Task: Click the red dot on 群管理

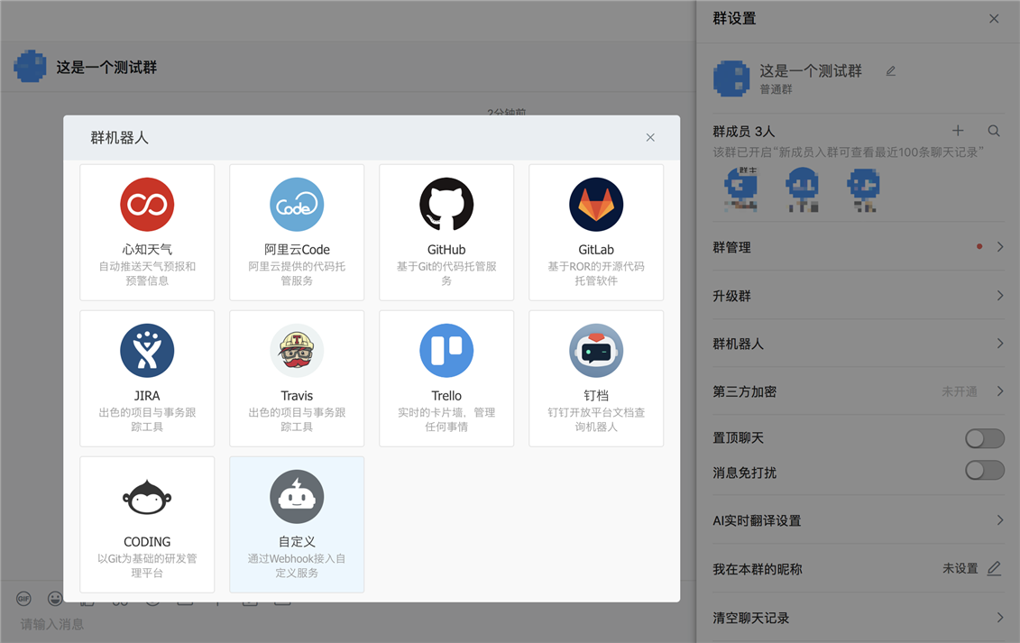Action: click(979, 247)
